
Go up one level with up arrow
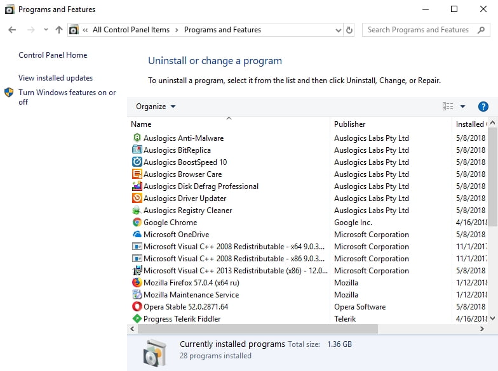(59, 30)
